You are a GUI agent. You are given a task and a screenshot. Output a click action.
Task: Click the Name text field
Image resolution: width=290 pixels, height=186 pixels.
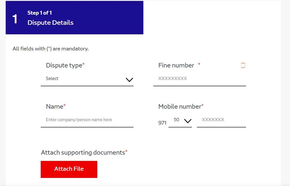pos(87,120)
